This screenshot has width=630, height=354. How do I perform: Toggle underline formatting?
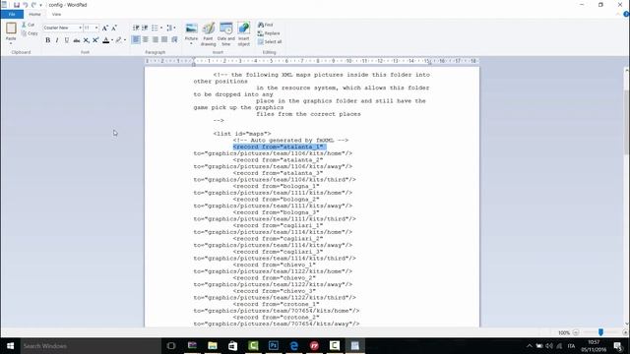[67, 40]
